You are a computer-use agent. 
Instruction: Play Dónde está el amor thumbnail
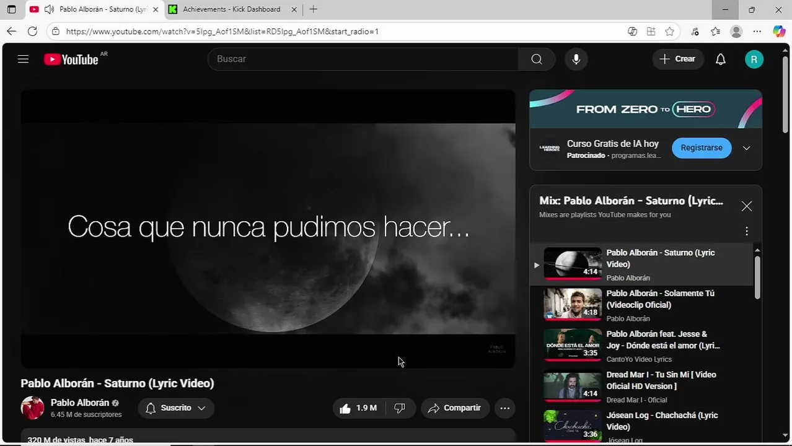tap(573, 345)
